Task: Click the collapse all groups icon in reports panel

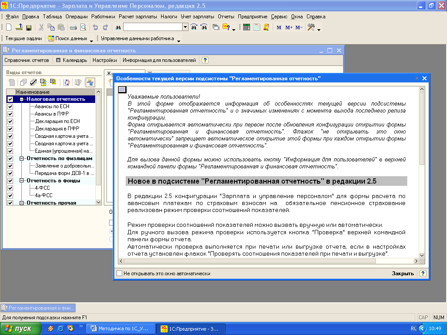Action: (43, 82)
